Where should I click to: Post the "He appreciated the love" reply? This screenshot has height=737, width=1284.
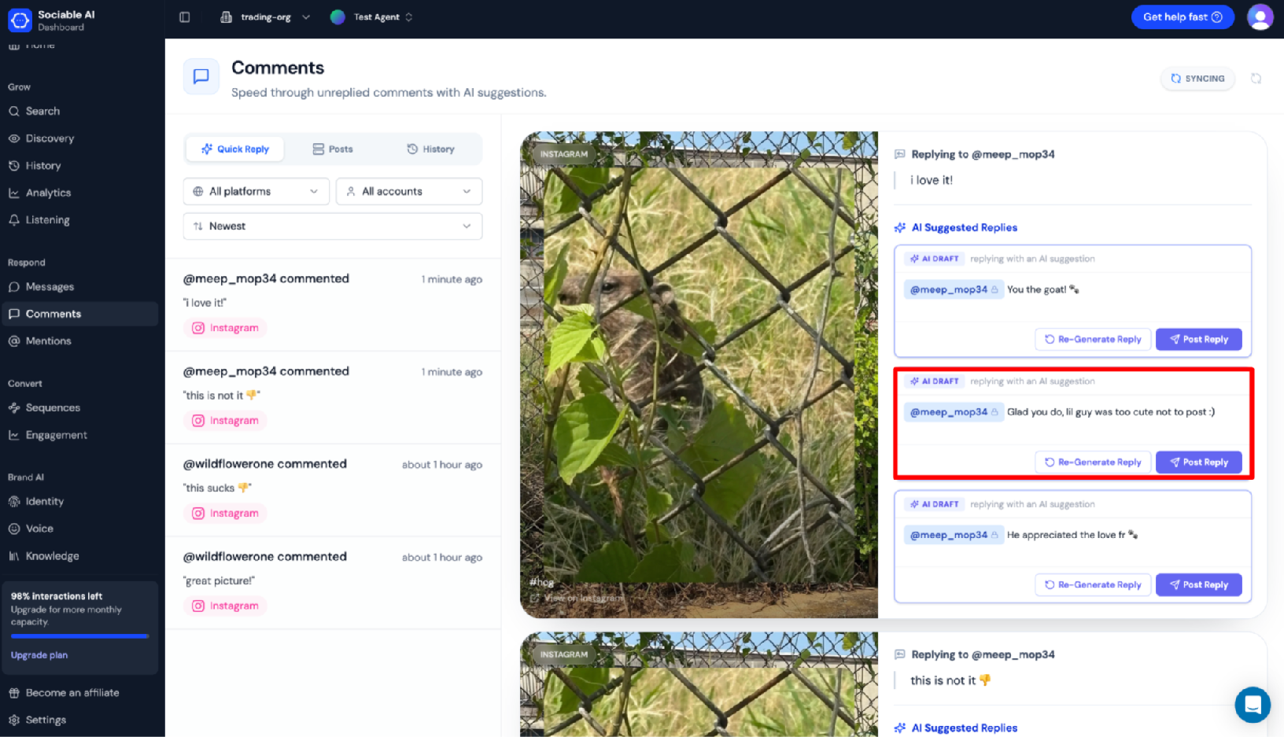click(1198, 584)
